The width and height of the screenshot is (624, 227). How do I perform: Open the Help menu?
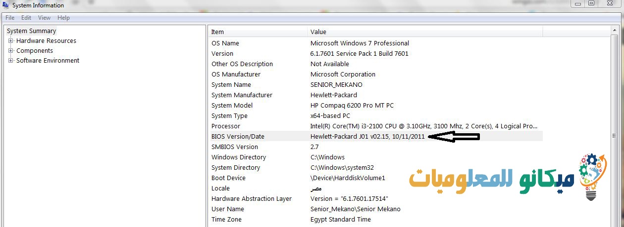63,18
